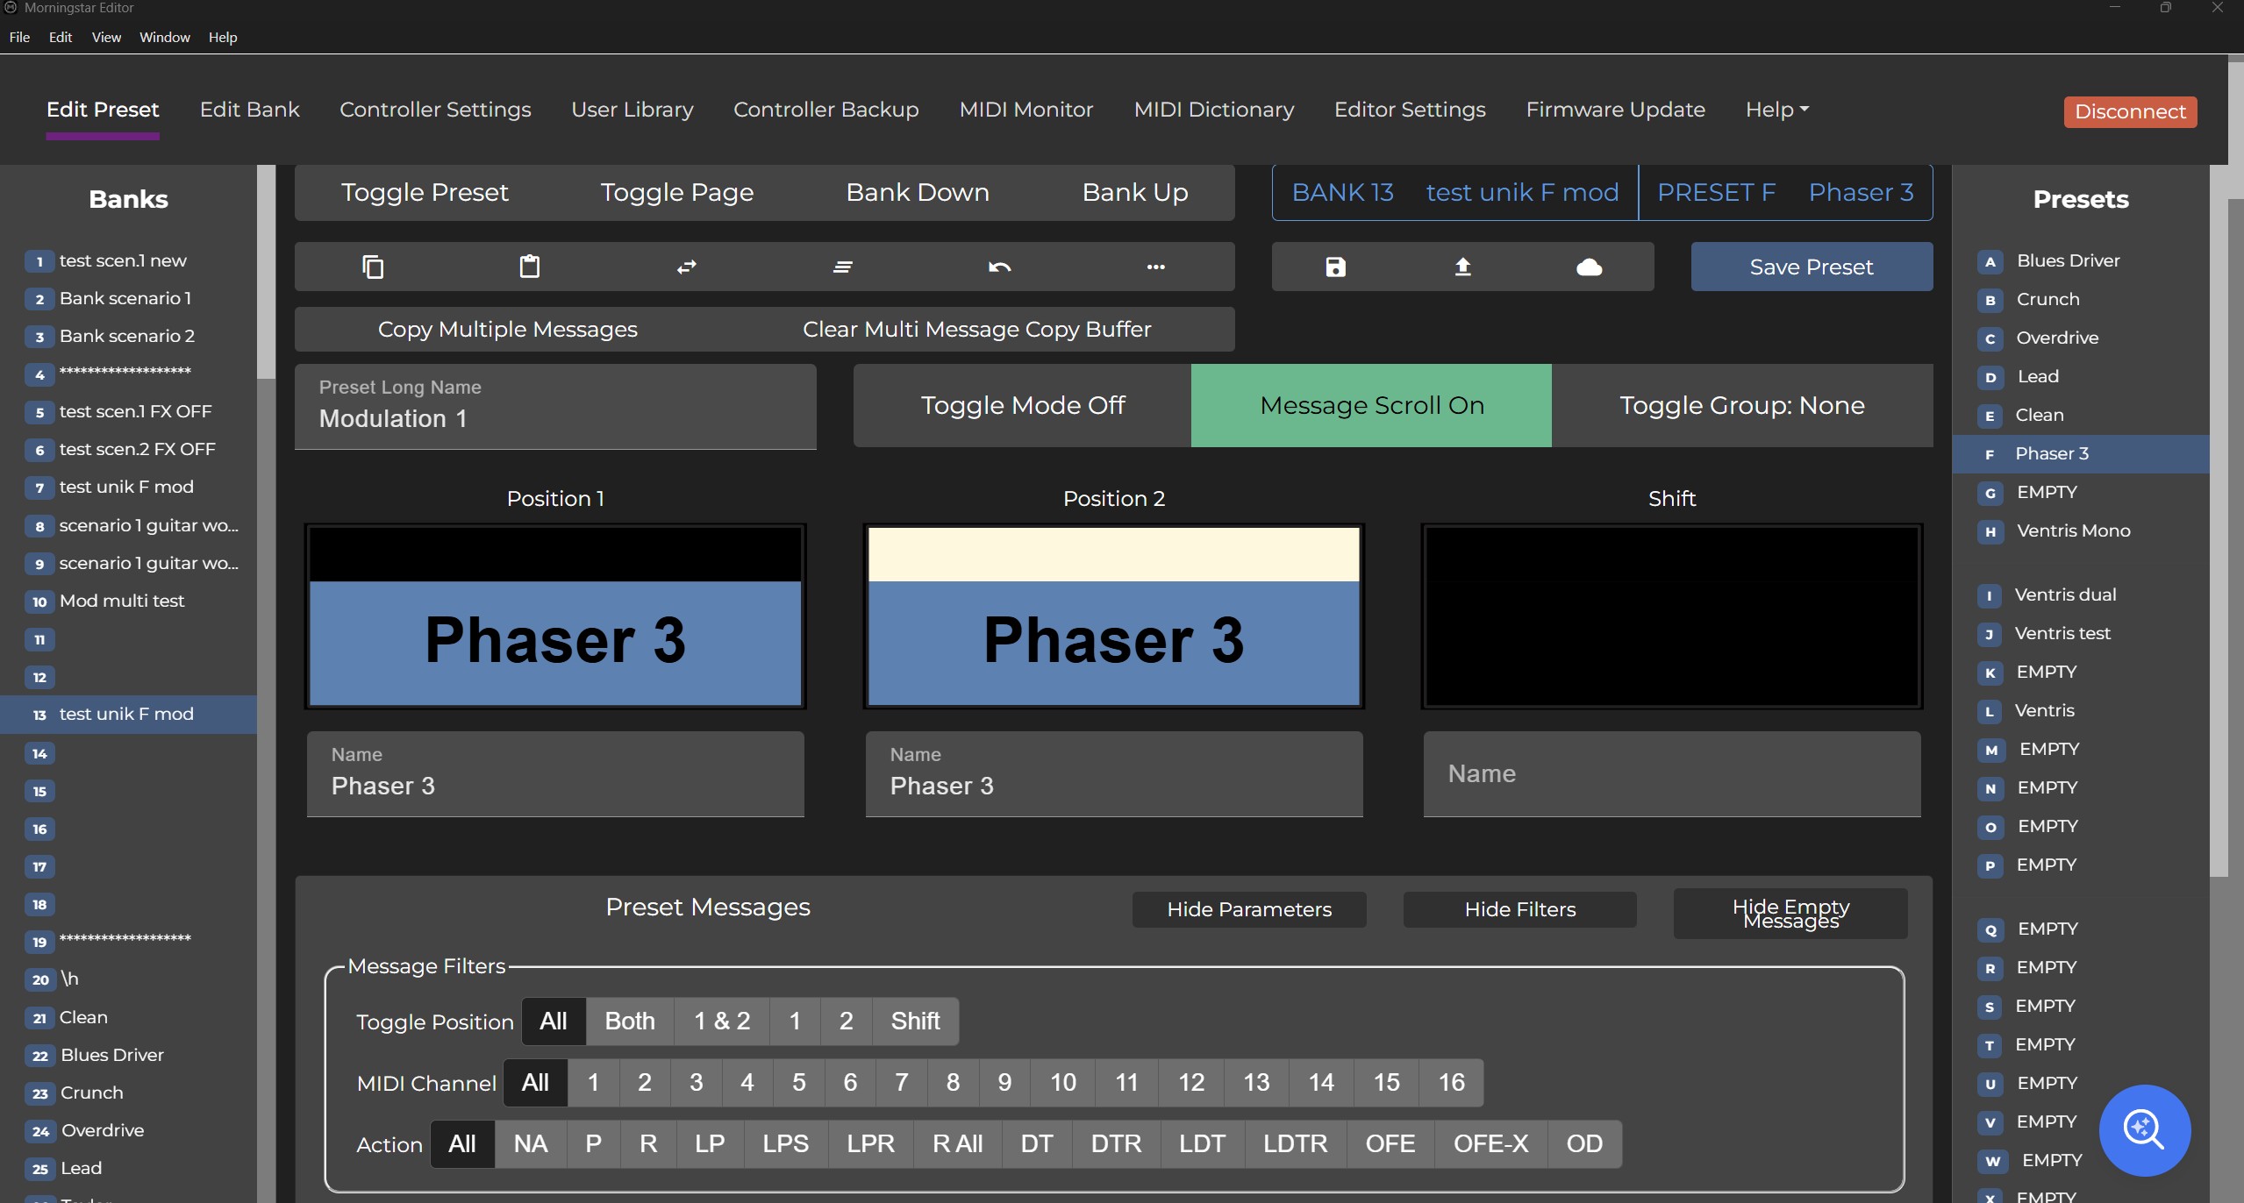Open the Window menu
Screen dimensions: 2244x1203
[164, 37]
